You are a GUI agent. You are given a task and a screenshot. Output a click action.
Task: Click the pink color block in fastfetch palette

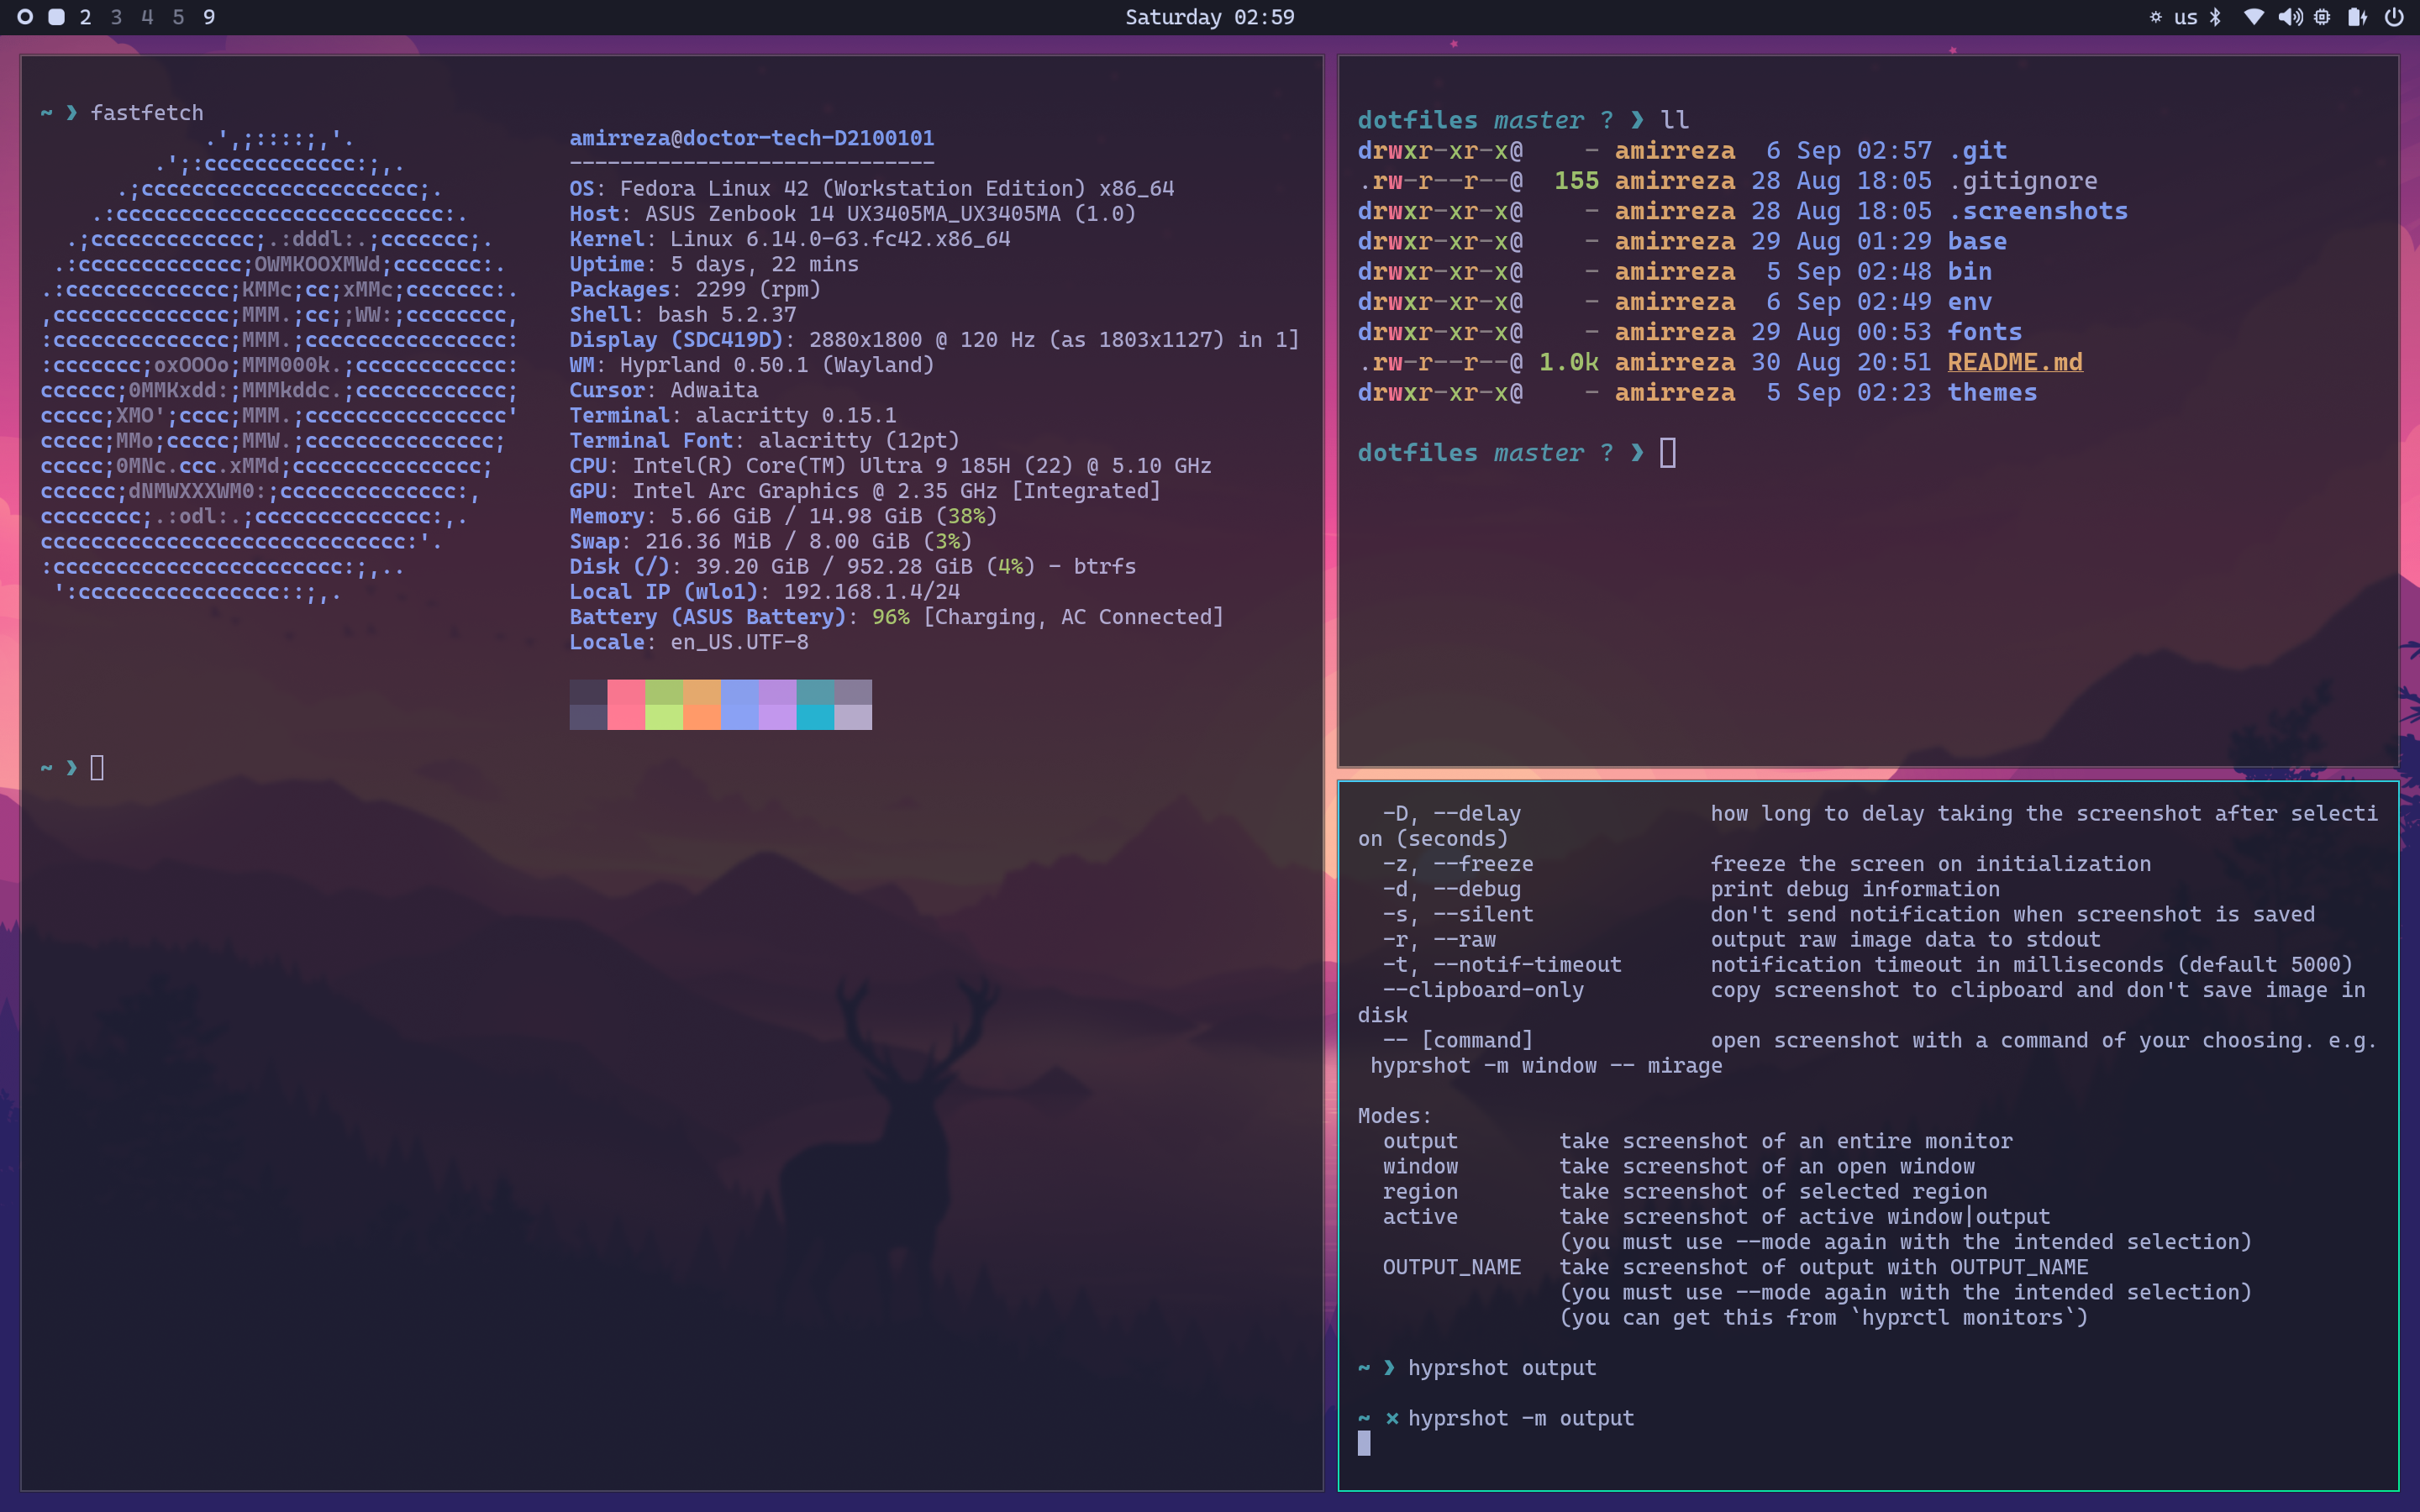pos(626,705)
